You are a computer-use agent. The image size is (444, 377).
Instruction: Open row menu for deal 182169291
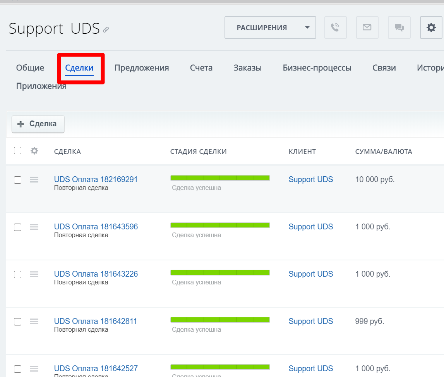(x=34, y=179)
